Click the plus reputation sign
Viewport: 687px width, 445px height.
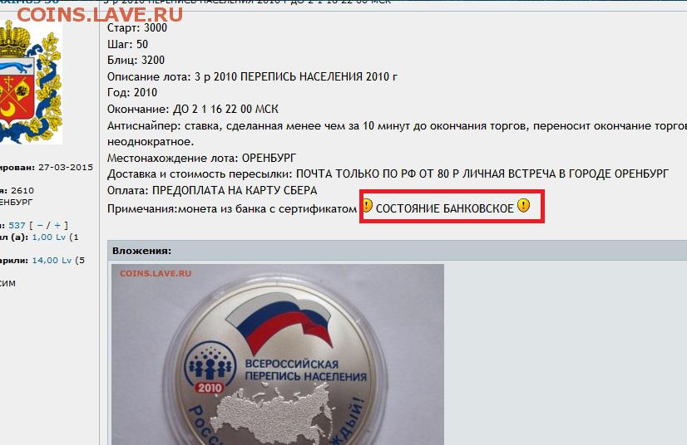(x=57, y=225)
